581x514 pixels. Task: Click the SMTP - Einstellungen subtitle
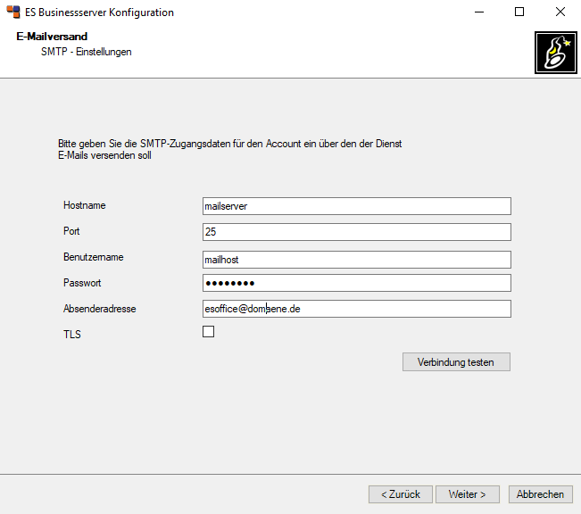coord(87,52)
